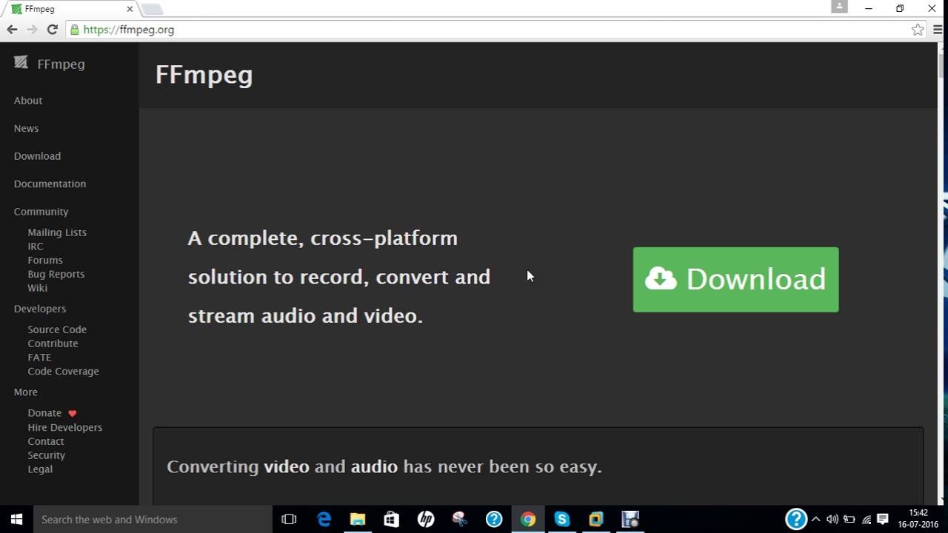Open the Source Code link
The width and height of the screenshot is (948, 533).
coord(57,329)
